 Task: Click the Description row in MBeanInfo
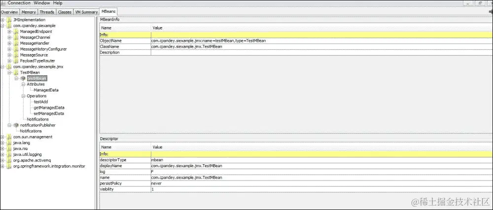pyautogui.click(x=296, y=53)
